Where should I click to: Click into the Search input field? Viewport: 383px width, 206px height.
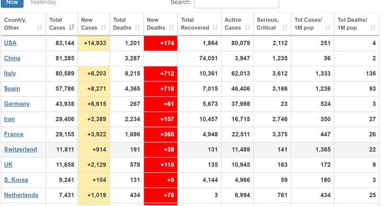click(237, 3)
